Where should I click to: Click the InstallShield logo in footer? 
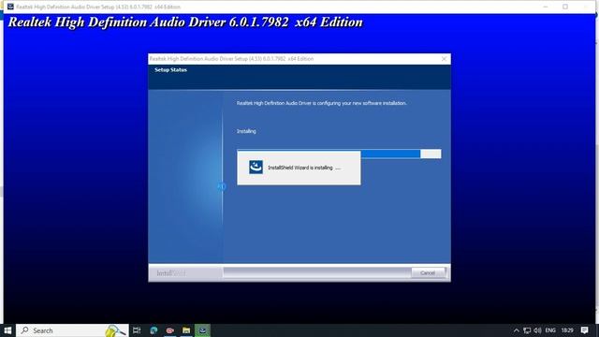pos(170,273)
